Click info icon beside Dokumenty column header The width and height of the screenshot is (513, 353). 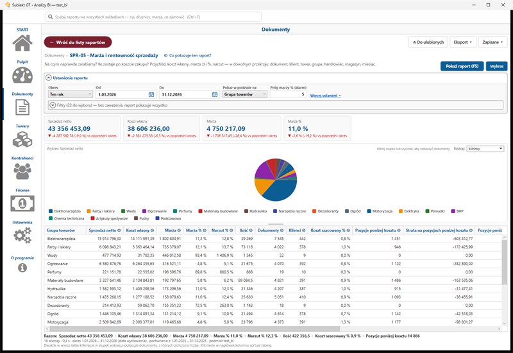click(282, 230)
